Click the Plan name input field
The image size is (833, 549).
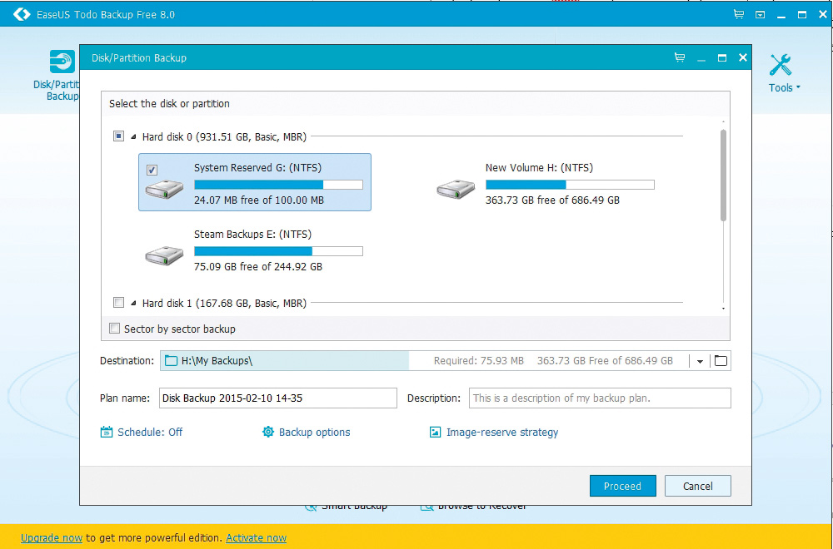[x=278, y=398]
